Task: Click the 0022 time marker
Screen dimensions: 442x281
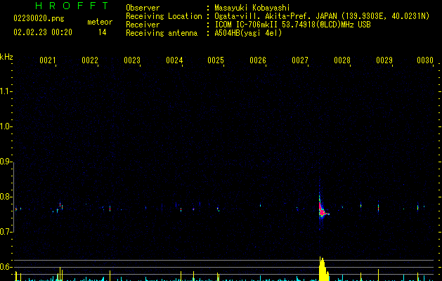Action: coord(90,60)
